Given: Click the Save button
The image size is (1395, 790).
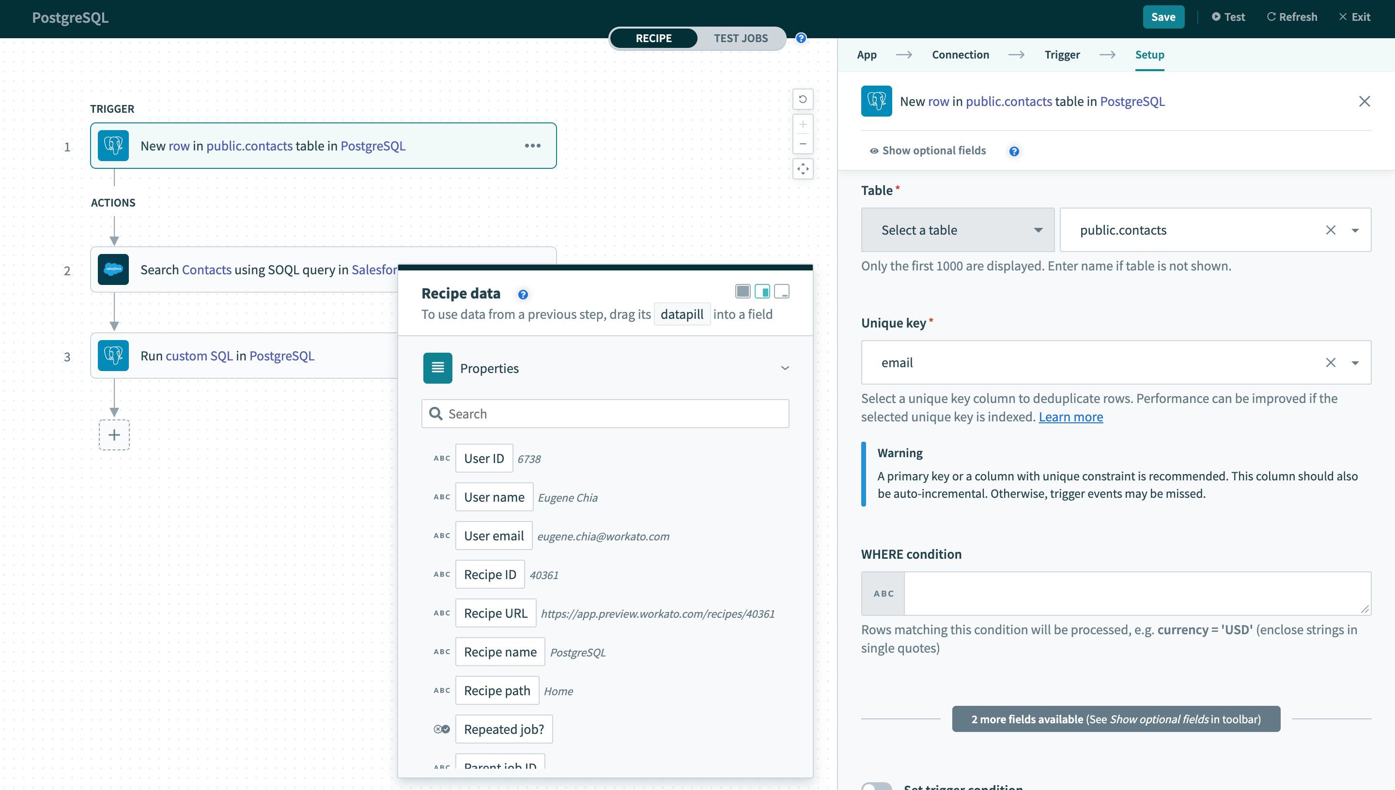Looking at the screenshot, I should pos(1163,17).
